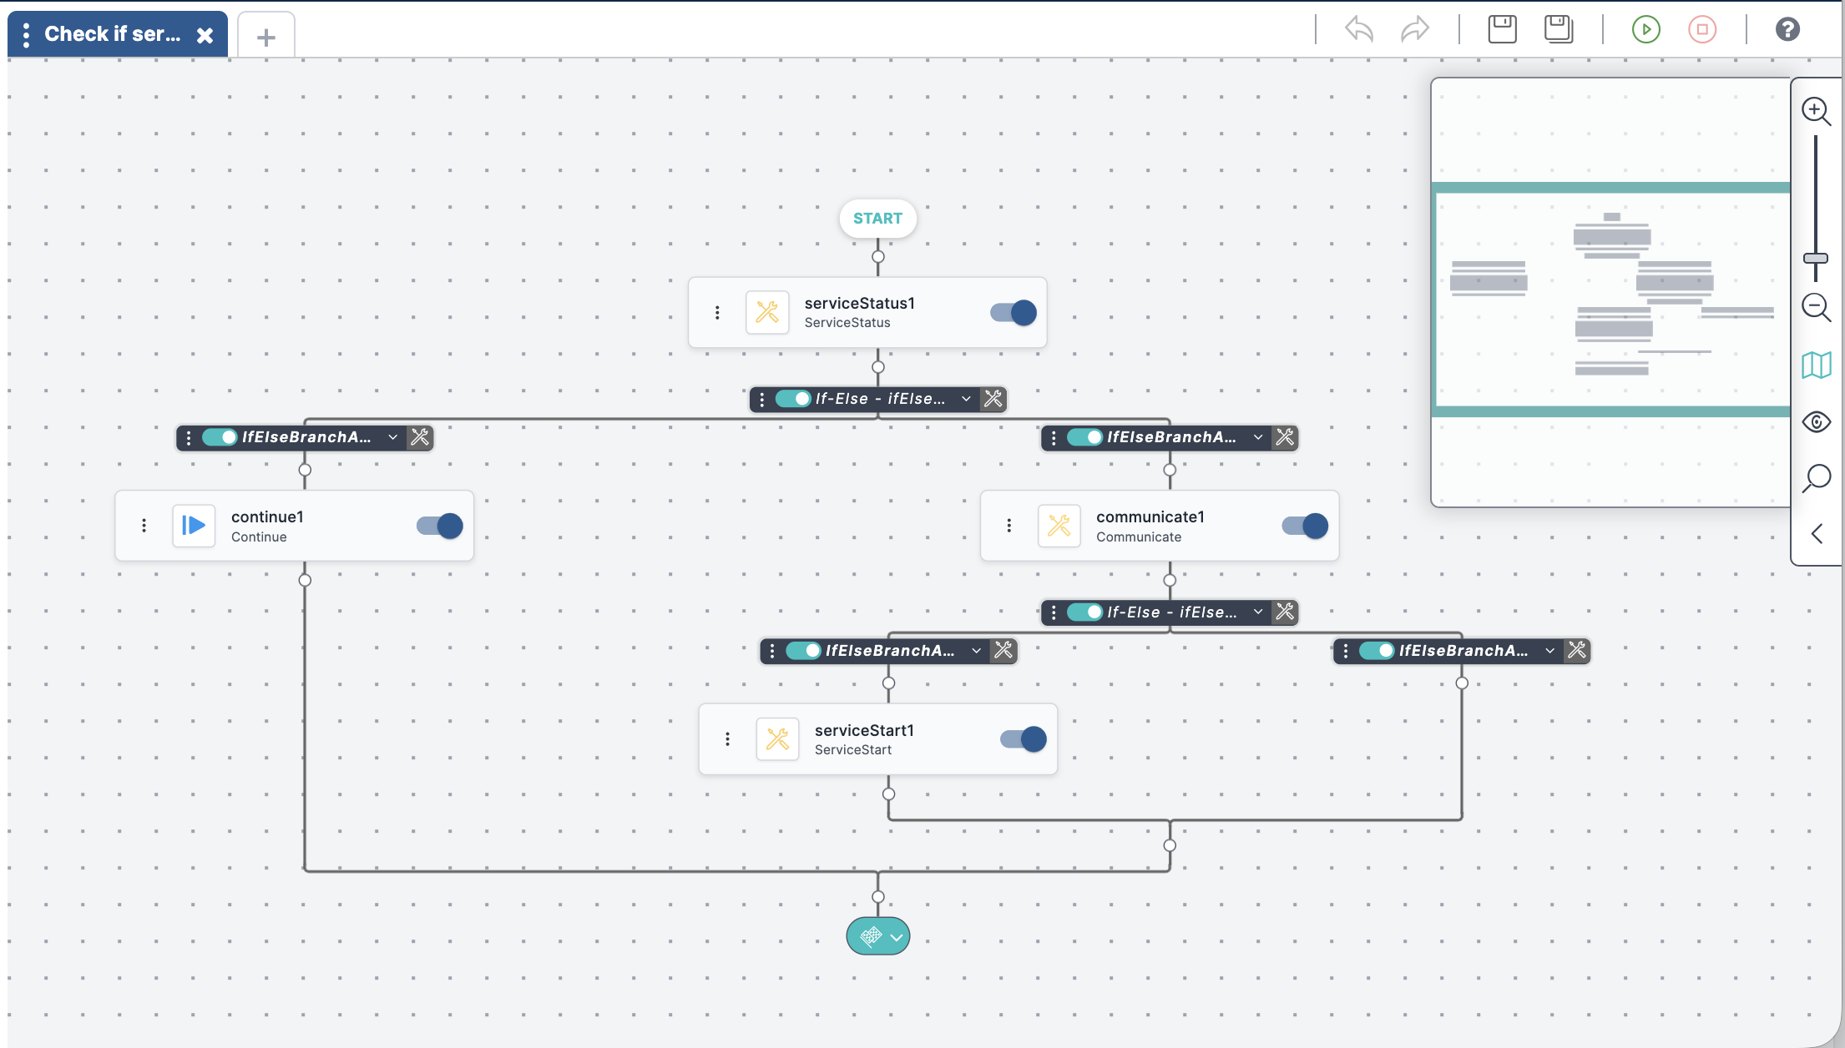
Task: Open help via the question mark icon
Action: 1787,29
